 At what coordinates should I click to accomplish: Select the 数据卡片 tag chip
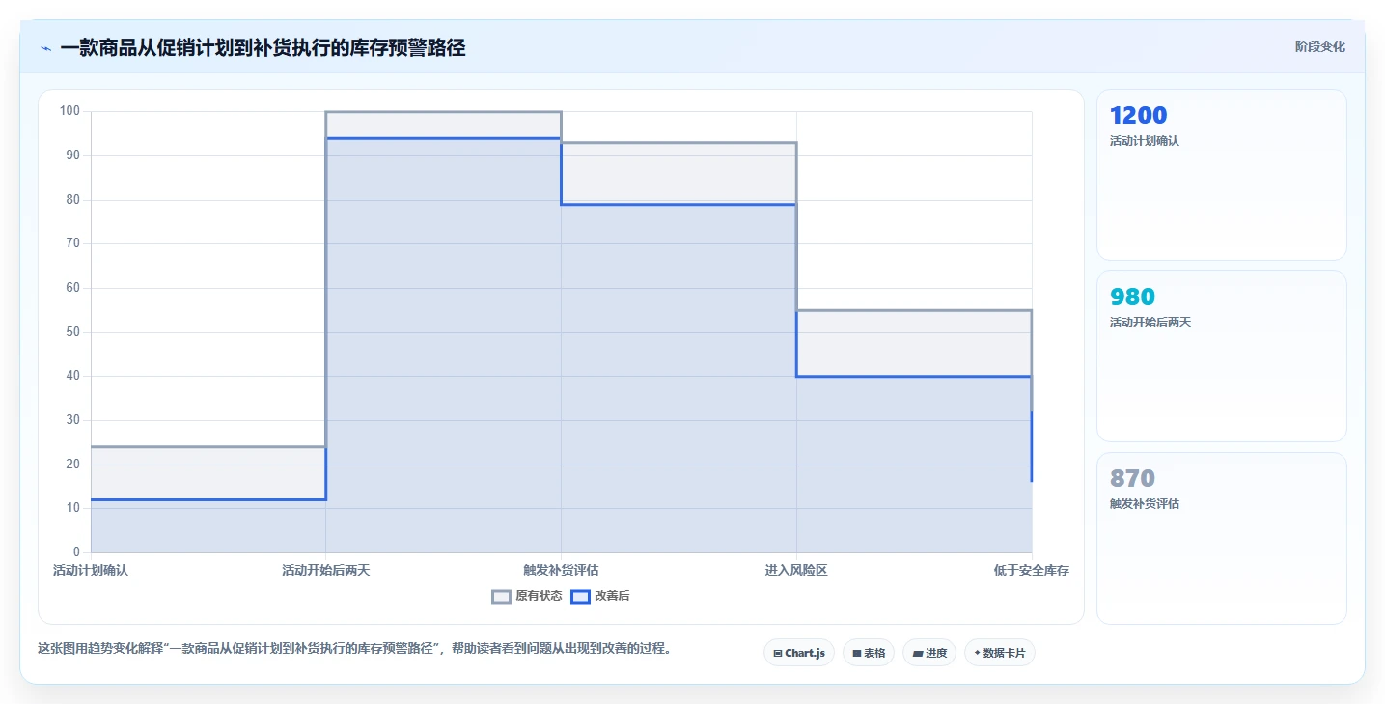coord(1000,653)
